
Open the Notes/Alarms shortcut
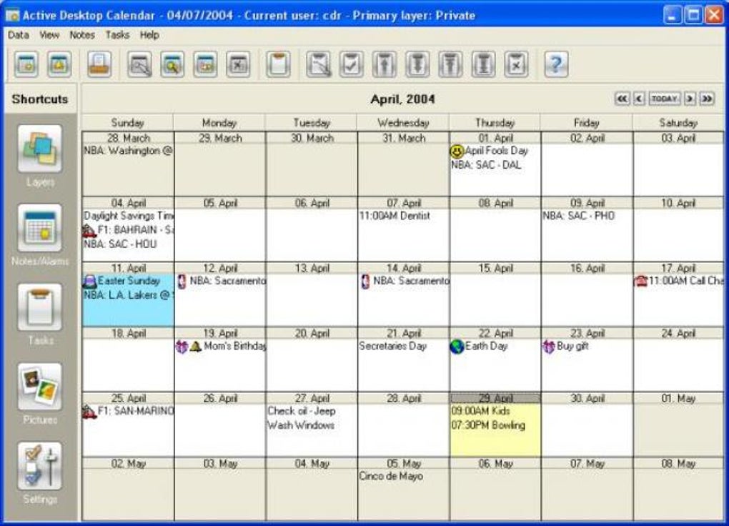40,235
